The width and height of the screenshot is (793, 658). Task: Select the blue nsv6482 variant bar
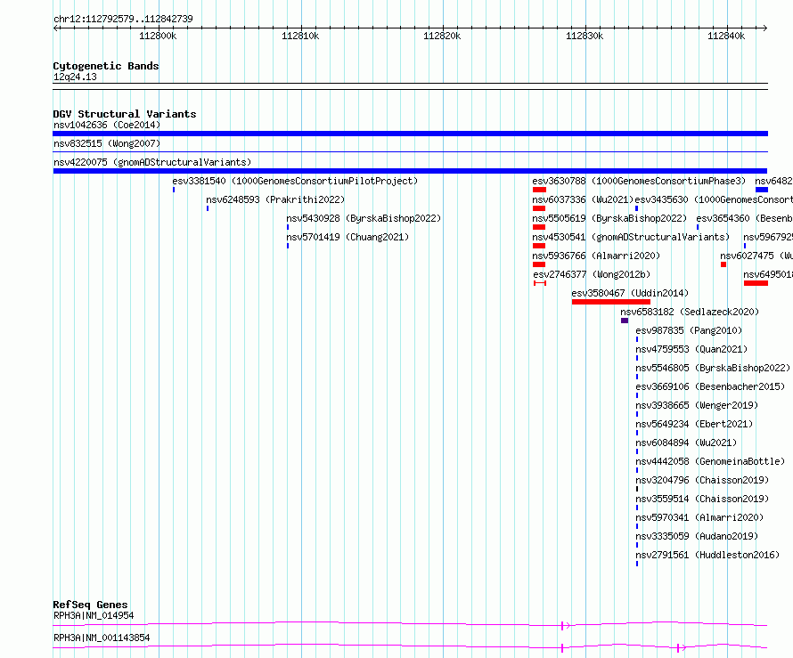tap(762, 190)
